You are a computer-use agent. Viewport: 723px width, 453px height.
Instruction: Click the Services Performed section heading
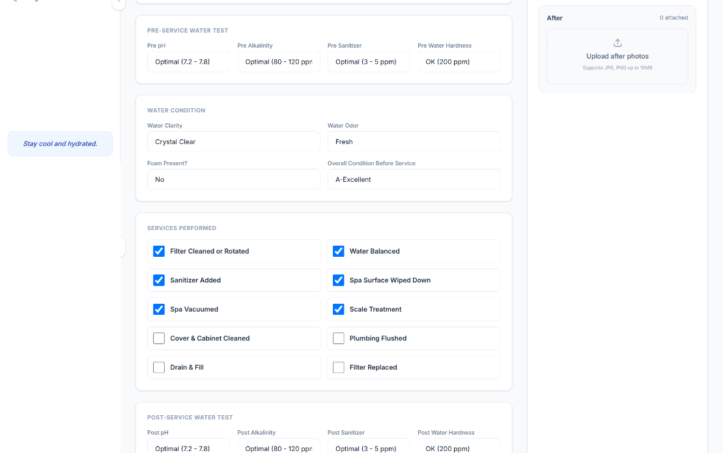182,228
